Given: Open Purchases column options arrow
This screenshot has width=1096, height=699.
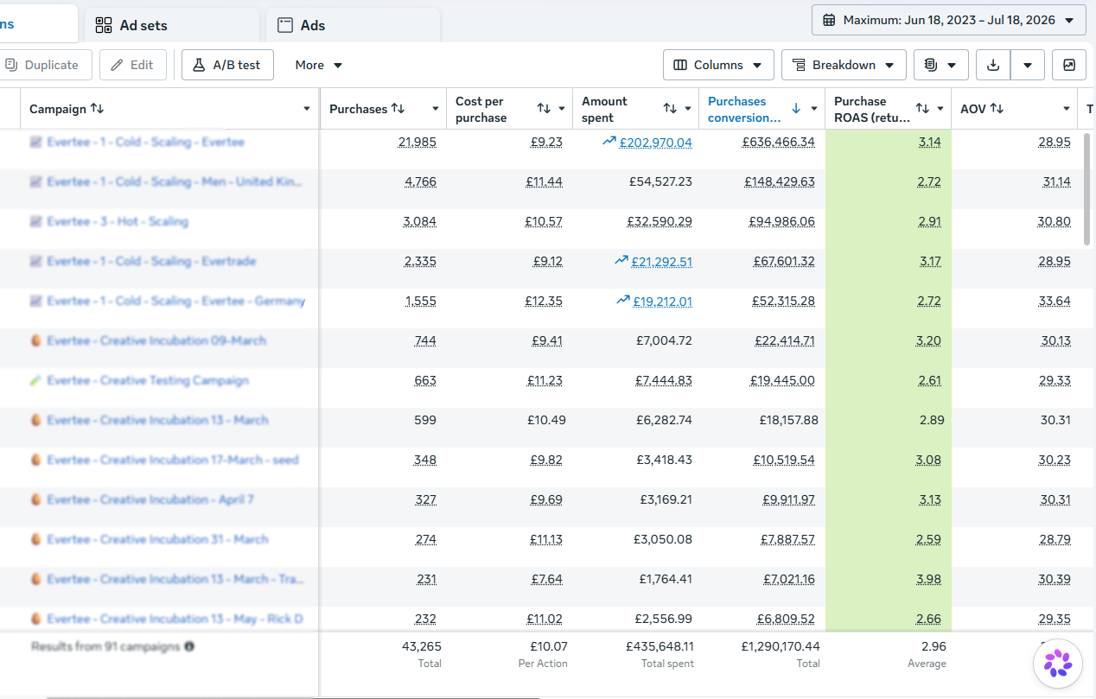Looking at the screenshot, I should tap(436, 109).
